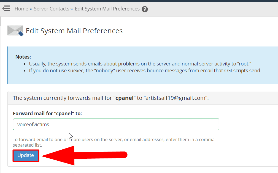Viewport: 278px width, 173px height.
Task: Click inside the forward mail text field
Action: click(116, 124)
